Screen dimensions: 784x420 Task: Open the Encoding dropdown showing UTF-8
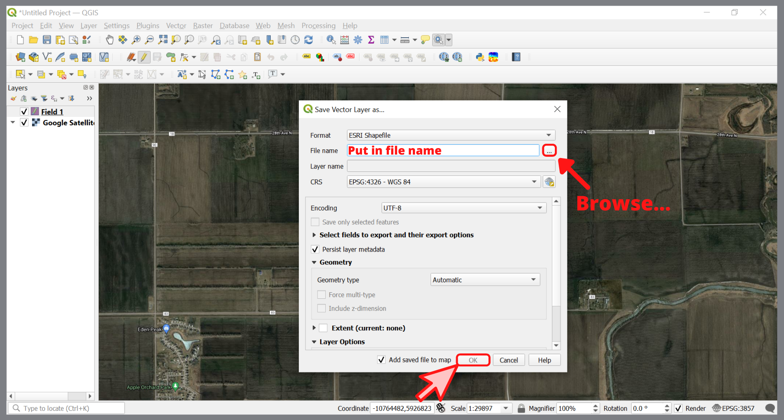[463, 208]
